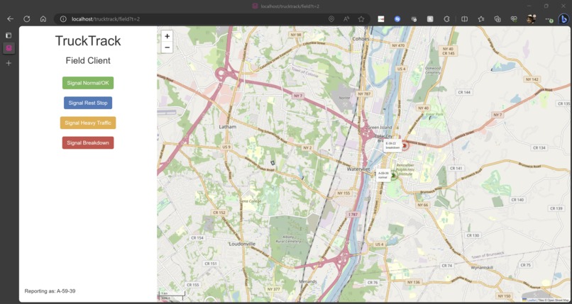Viewport: 572px width, 304px height.
Task: Click the I 787 road shield
Action: click(x=354, y=215)
